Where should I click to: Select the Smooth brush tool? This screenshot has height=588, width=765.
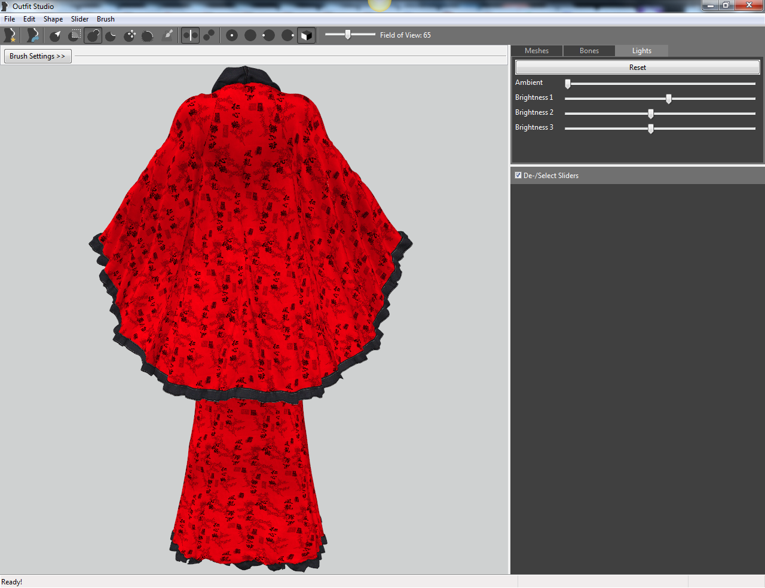148,35
